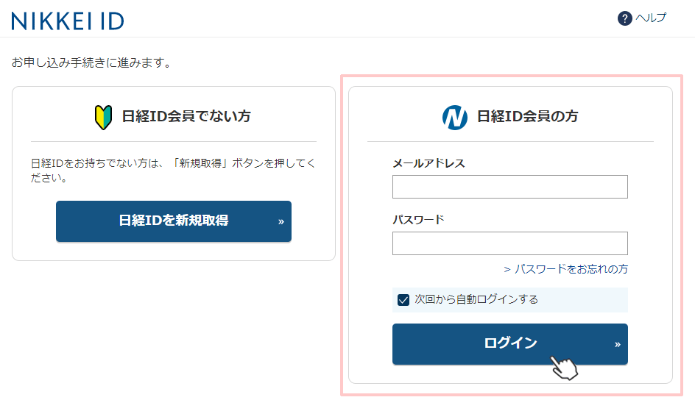Click the 日経ID会員の方 heading

coord(527,116)
